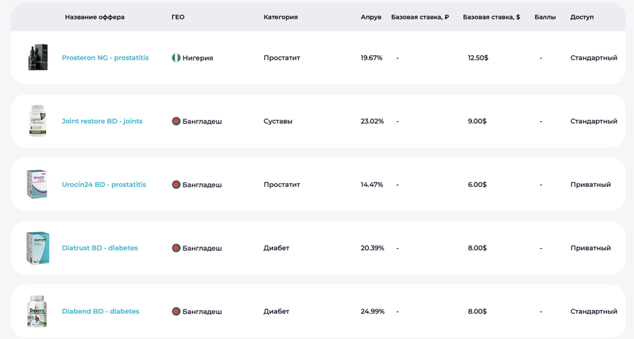Image resolution: width=634 pixels, height=339 pixels.
Task: Click Bangladesh flag in Urocin24 row
Action: click(x=176, y=185)
